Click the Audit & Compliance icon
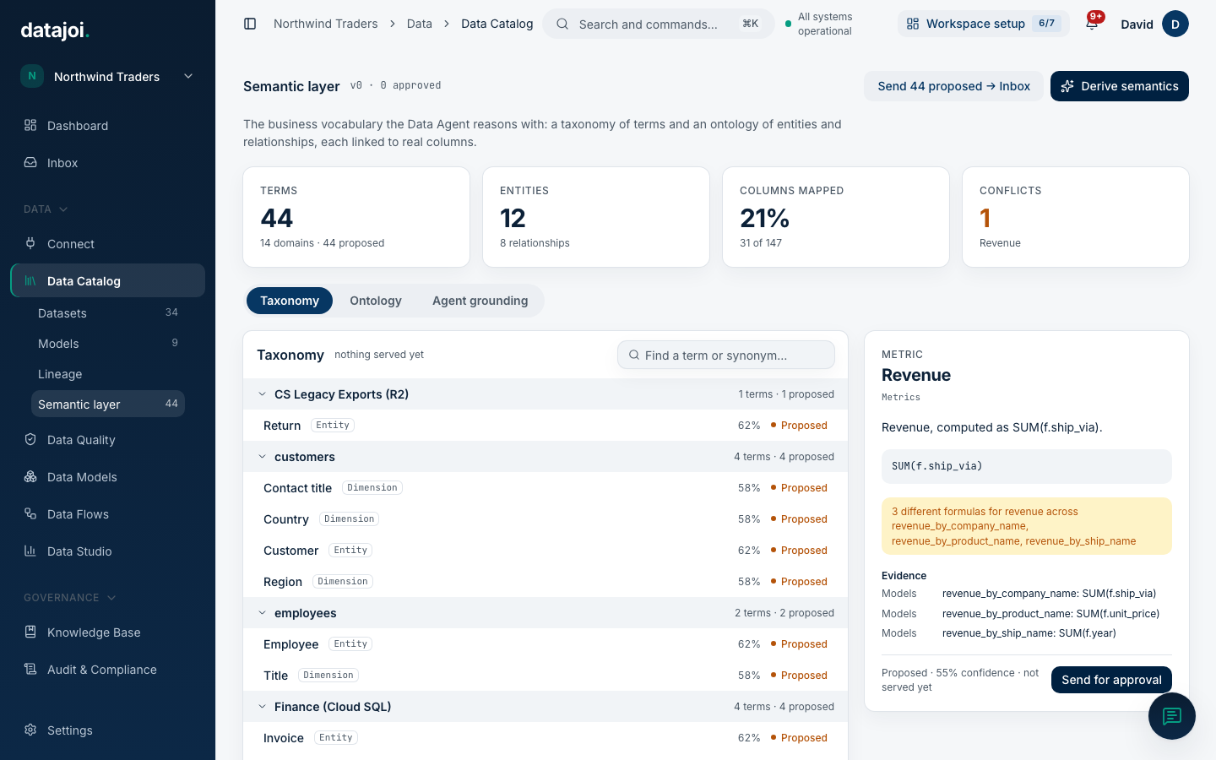1216x760 pixels. tap(30, 669)
